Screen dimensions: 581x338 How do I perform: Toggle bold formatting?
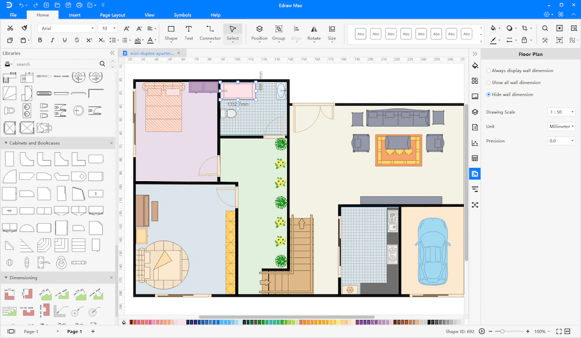coord(40,41)
